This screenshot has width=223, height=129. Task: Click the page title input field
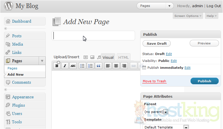93,36
